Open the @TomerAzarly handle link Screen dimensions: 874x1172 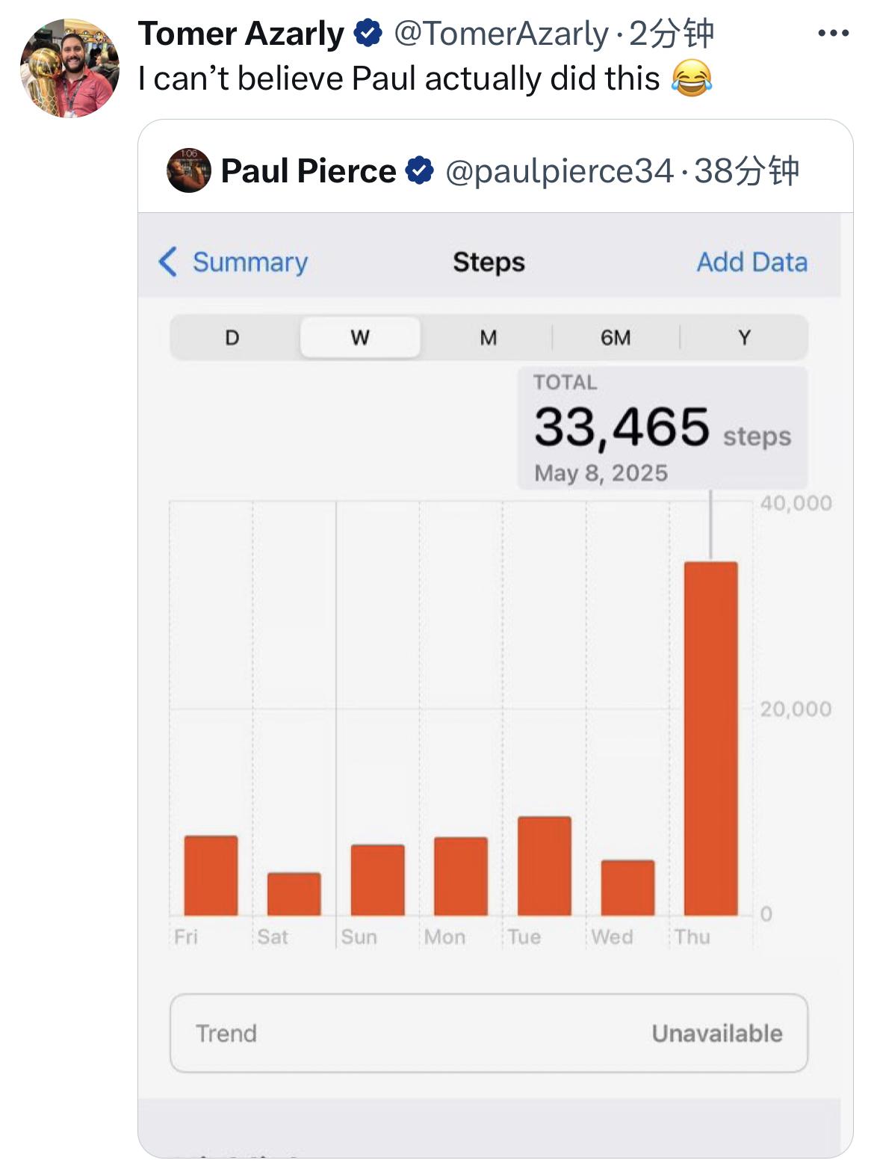tap(500, 34)
